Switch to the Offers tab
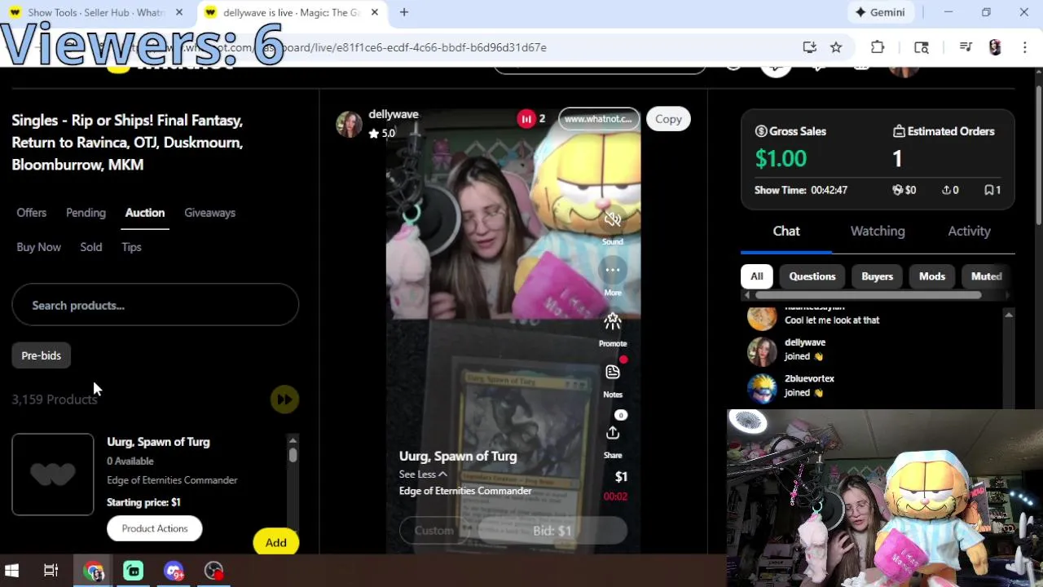The image size is (1043, 587). point(32,213)
